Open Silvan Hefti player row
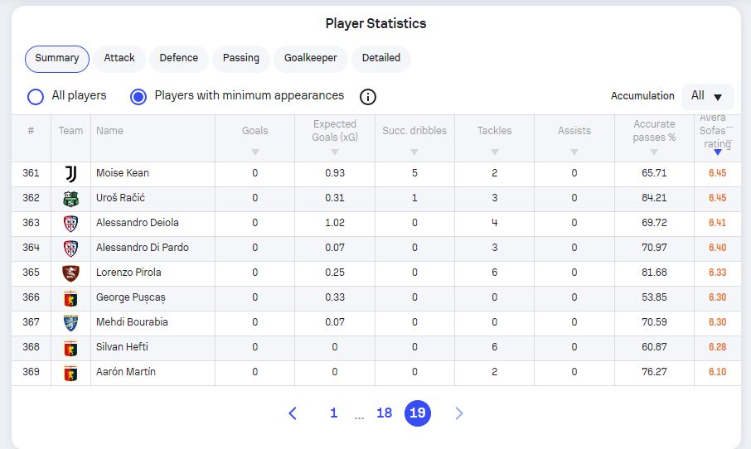This screenshot has height=449, width=751. [376, 348]
